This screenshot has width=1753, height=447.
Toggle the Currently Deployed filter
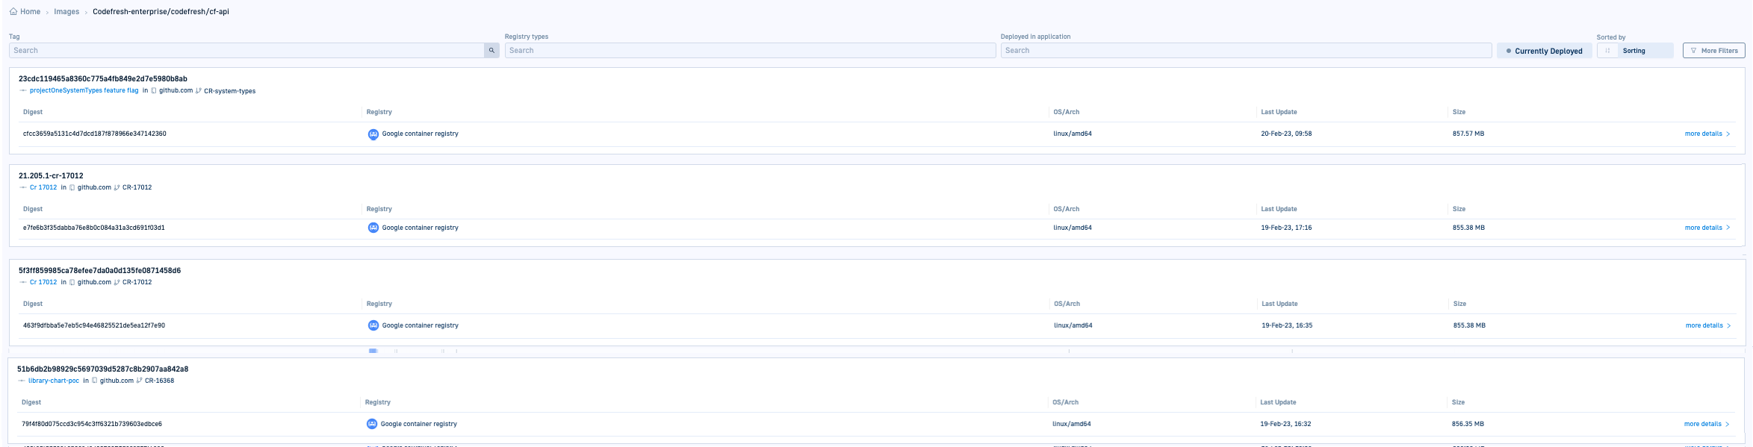point(1544,51)
